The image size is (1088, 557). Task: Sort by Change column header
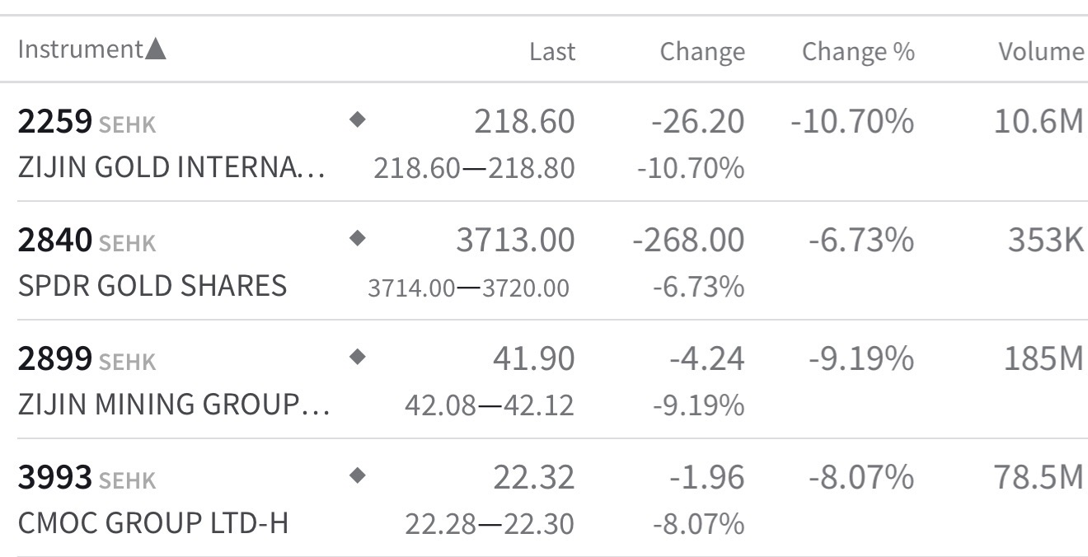click(701, 51)
